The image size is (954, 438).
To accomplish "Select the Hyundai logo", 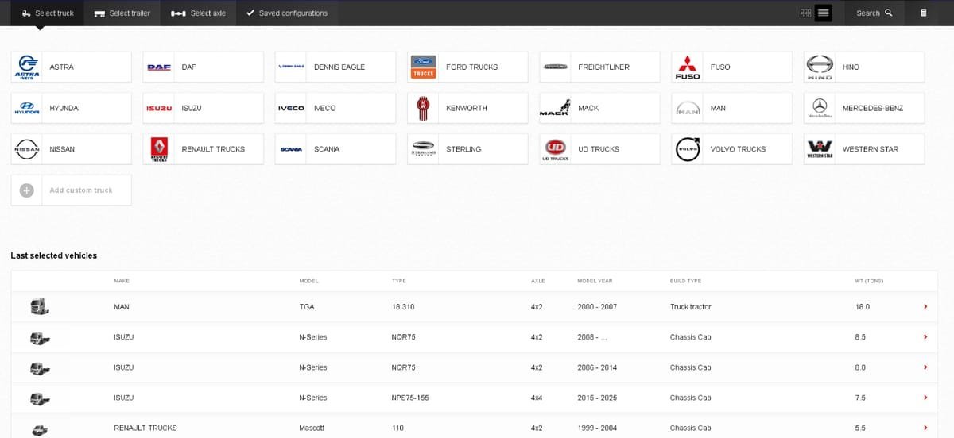I will tap(28, 108).
